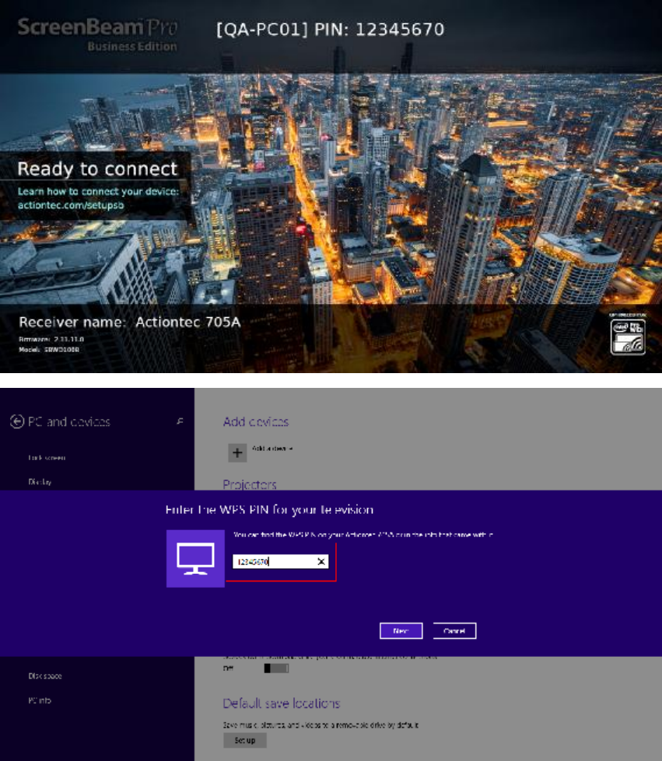Click Next in the WPS PIN dialog

(401, 631)
